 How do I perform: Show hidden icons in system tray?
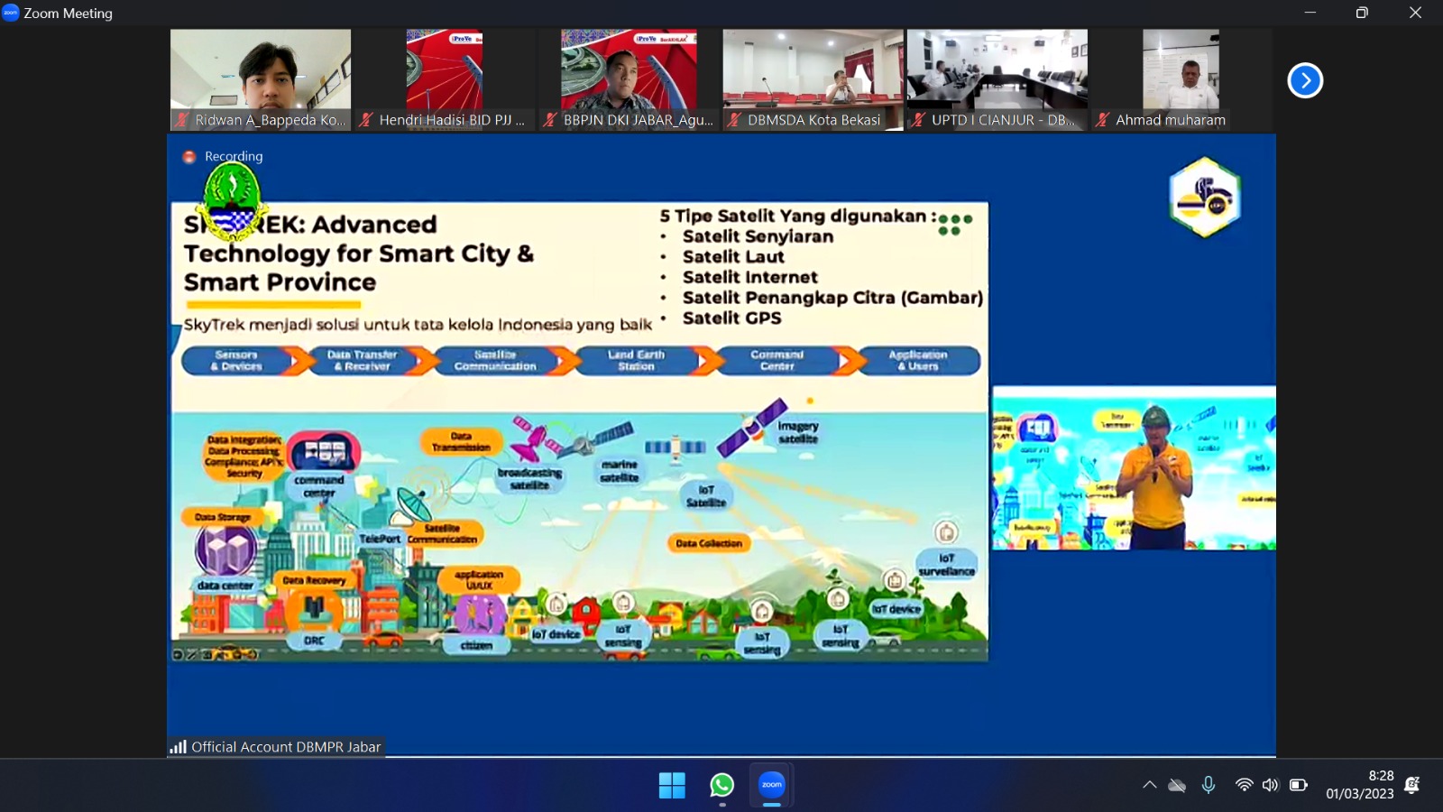tap(1149, 785)
